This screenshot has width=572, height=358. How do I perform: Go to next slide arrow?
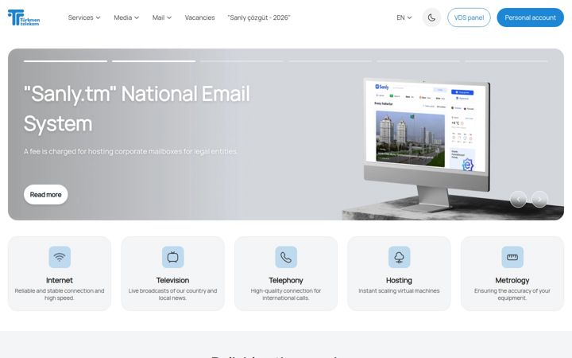click(539, 200)
